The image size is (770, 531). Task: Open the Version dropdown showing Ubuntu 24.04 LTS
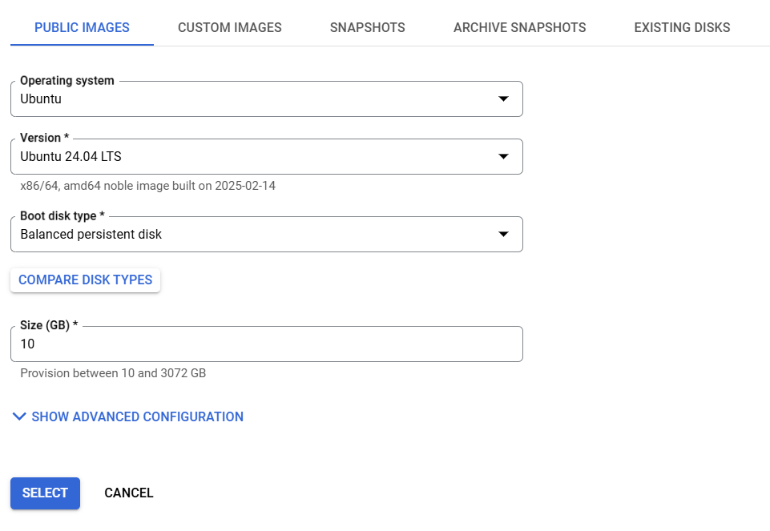point(267,156)
